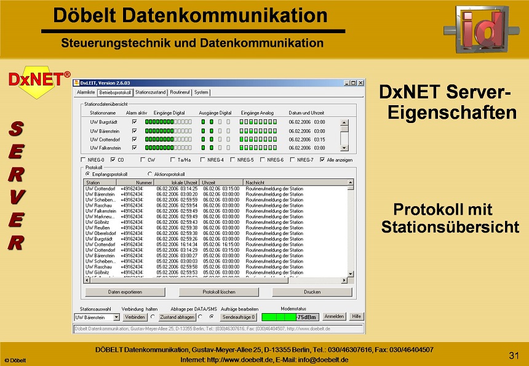This screenshot has height=366, width=529.
Task: Uncheck the CO filter checkbox
Action: point(113,159)
